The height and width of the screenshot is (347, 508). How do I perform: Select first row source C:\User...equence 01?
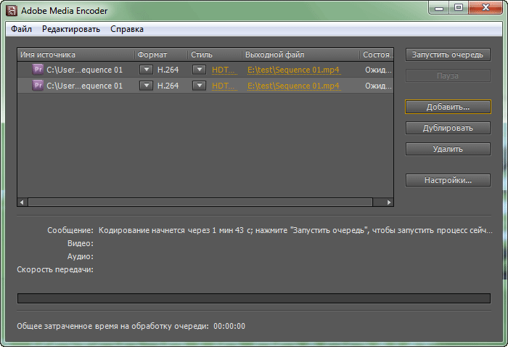point(85,70)
